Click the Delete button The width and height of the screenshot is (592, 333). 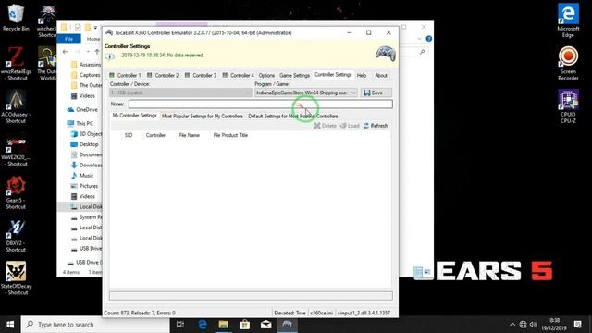325,126
